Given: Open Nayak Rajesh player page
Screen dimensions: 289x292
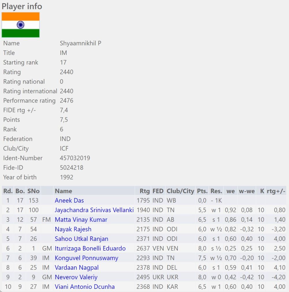Looking at the screenshot, I should click(x=73, y=229).
